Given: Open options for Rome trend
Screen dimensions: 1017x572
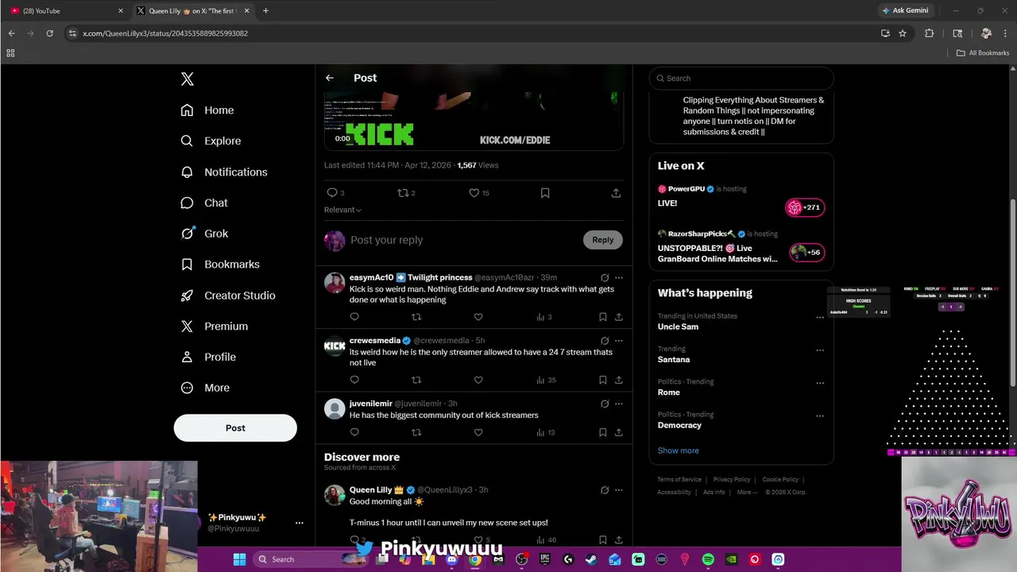Looking at the screenshot, I should (x=820, y=383).
